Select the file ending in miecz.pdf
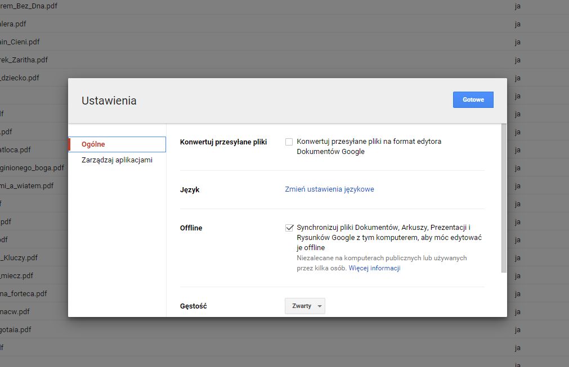Viewport: 569px width, 367px height. click(17, 275)
